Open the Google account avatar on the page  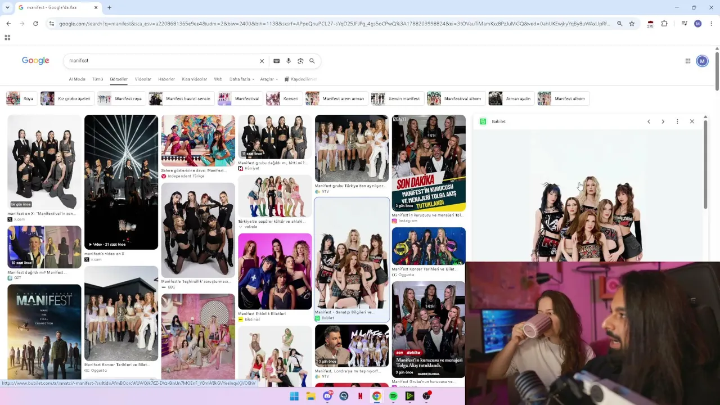click(x=702, y=61)
